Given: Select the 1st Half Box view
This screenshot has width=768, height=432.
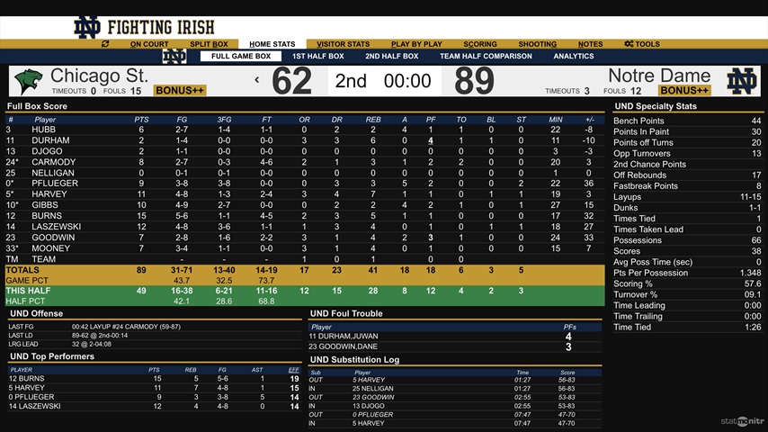Looking at the screenshot, I should [318, 57].
